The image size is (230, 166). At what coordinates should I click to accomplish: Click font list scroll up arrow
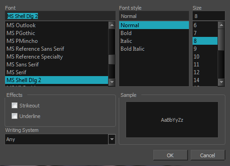pos(112,25)
